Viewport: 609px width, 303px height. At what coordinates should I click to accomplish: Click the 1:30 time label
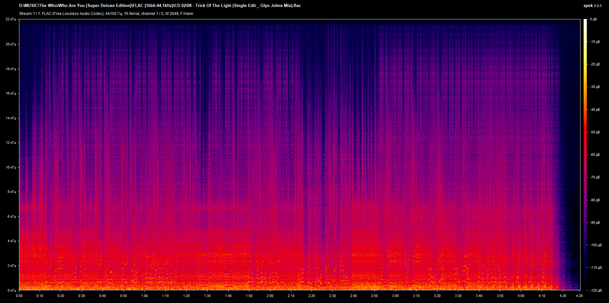tap(207, 296)
